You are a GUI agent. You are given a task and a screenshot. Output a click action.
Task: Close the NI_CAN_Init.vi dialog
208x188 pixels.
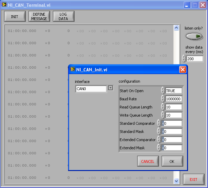[x=183, y=69]
